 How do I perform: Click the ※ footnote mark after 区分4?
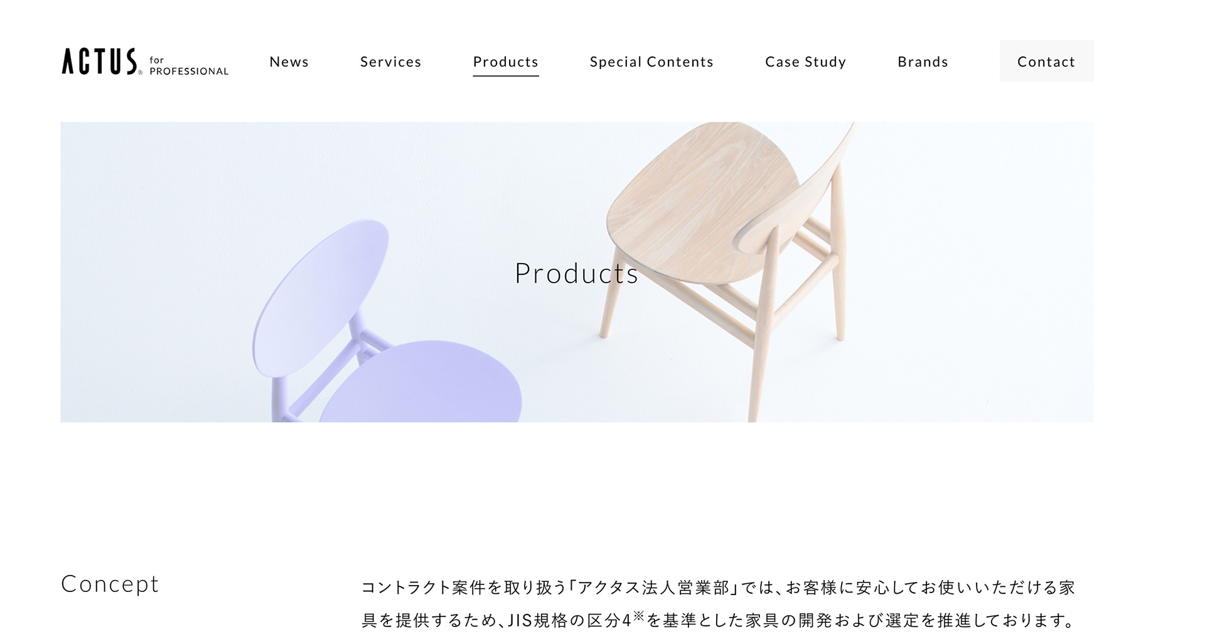click(x=638, y=615)
